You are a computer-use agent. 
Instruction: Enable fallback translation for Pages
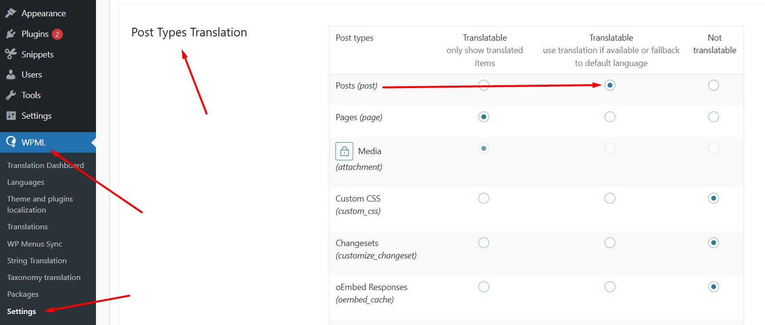610,117
